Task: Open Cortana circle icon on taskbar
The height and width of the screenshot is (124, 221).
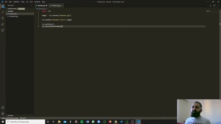Action: [48, 122]
